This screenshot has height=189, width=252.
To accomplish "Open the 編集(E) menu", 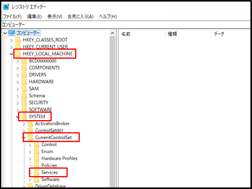I will pyautogui.click(x=34, y=16).
